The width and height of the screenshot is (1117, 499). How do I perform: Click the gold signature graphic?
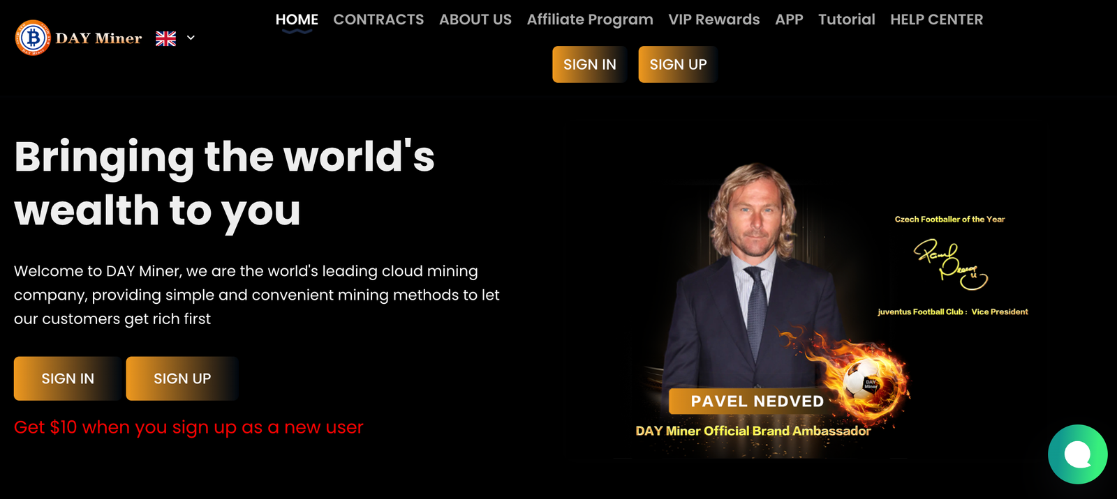pos(950,265)
